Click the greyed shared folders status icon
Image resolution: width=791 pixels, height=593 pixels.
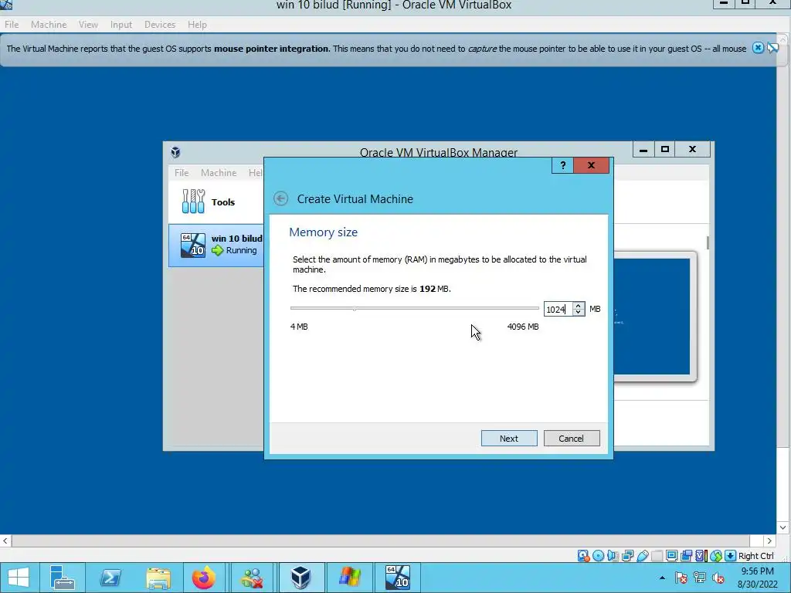(657, 556)
